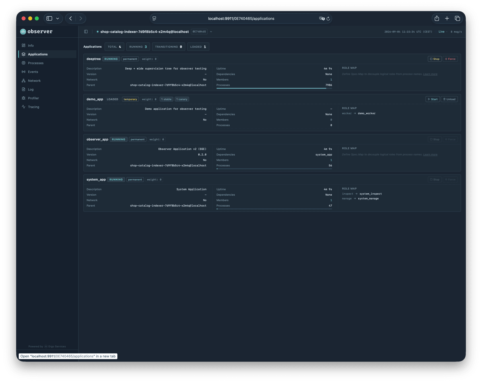
Task: Click the translate icon in address bar
Action: (322, 18)
